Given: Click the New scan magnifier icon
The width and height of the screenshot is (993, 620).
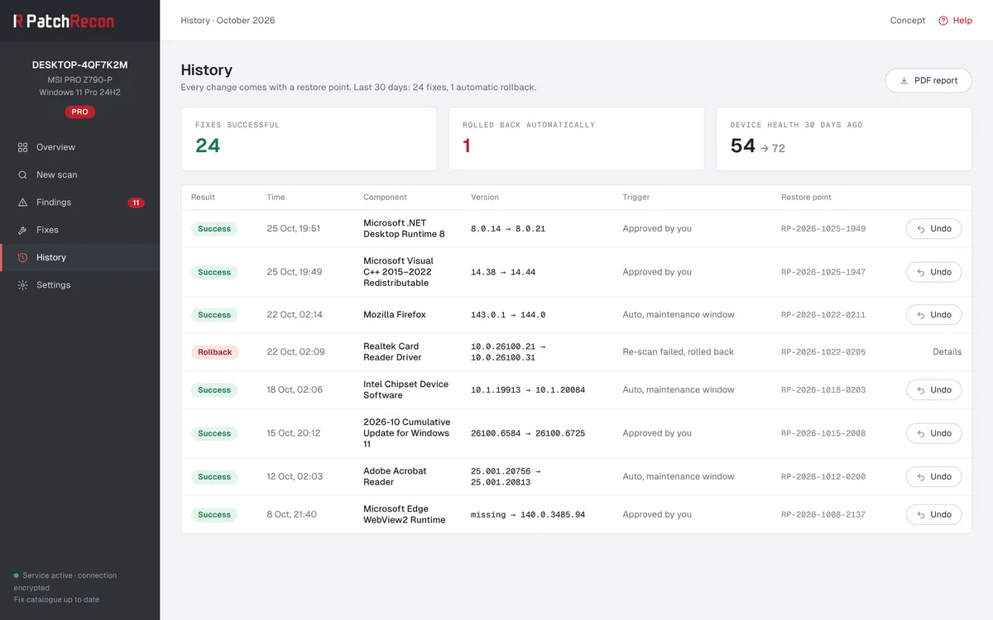Looking at the screenshot, I should (22, 174).
